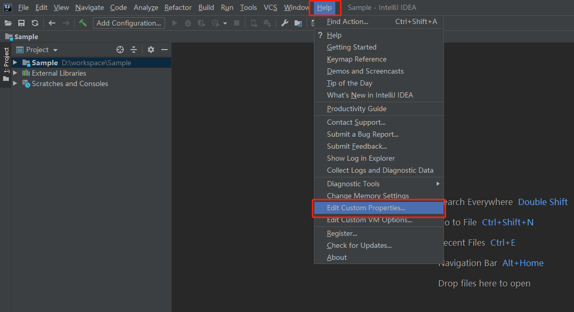Click the IntelliJ IDEA logo in title bar
Image resolution: width=574 pixels, height=312 pixels.
(7, 7)
